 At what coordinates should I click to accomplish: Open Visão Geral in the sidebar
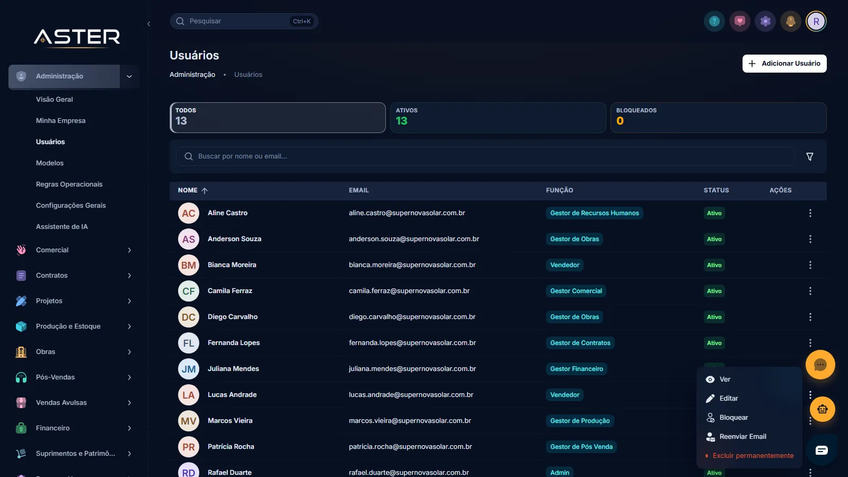click(55, 100)
